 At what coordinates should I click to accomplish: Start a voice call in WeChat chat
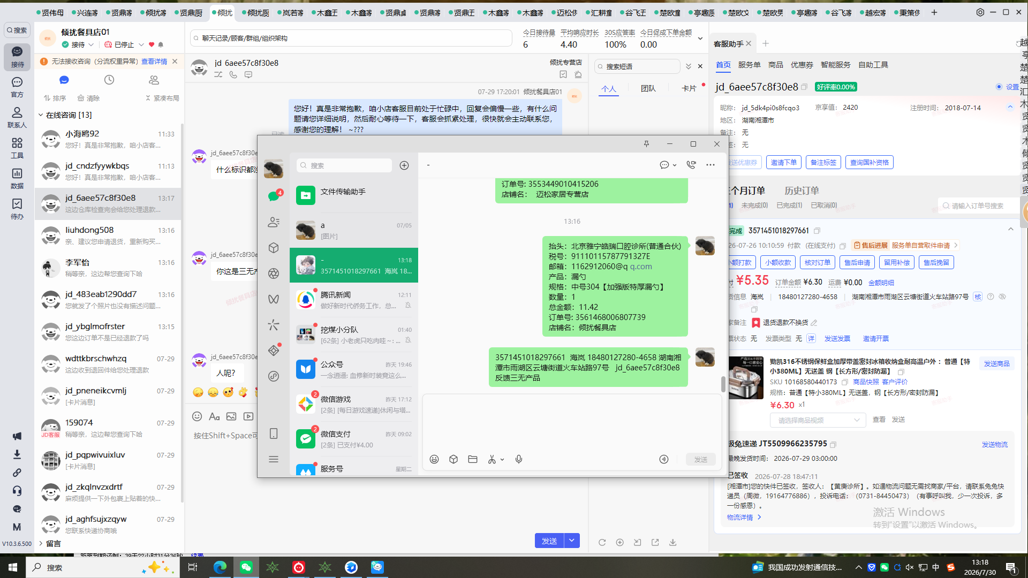(691, 165)
